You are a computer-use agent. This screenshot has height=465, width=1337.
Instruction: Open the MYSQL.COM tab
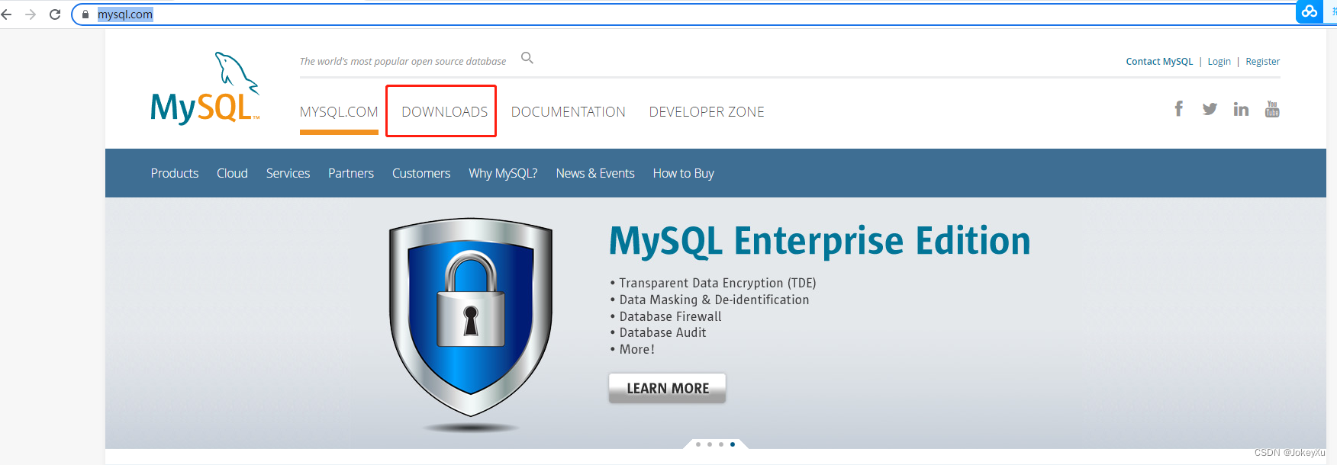[x=339, y=112]
